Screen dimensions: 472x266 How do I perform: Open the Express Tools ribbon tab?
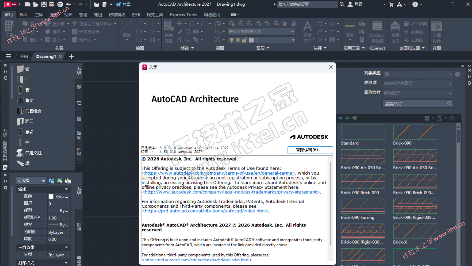coord(183,15)
